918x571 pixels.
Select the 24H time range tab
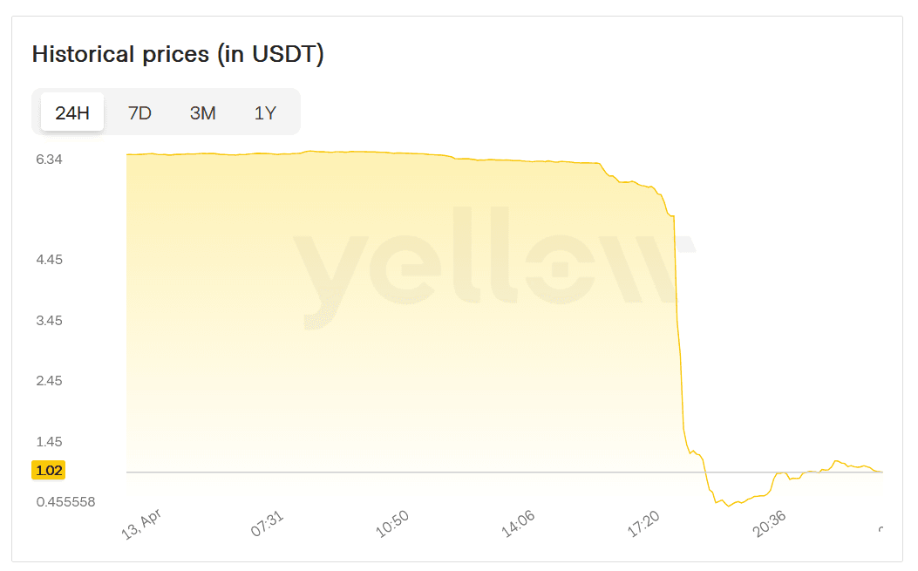(x=72, y=112)
